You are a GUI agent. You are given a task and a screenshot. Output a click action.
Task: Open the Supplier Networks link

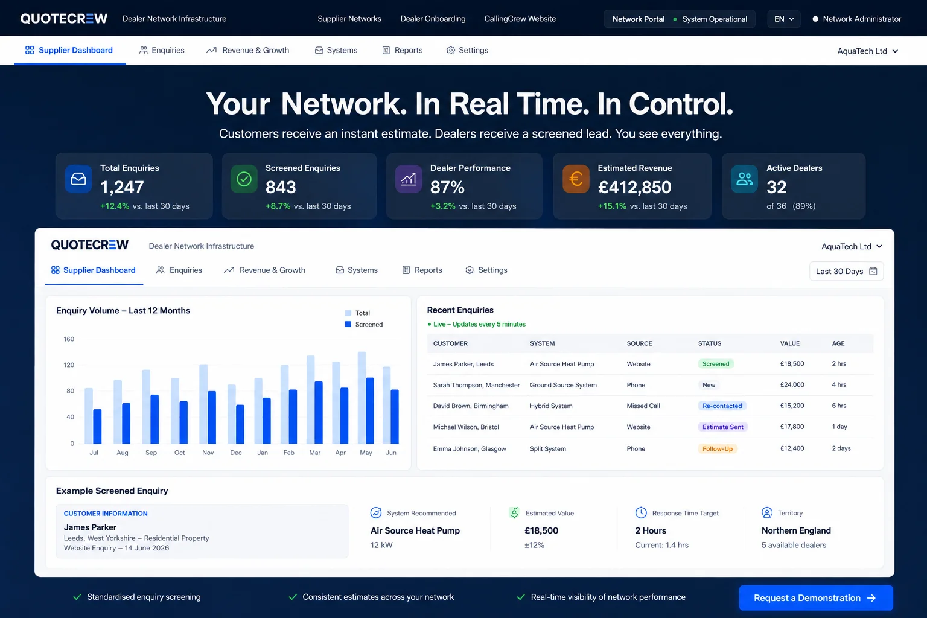(x=349, y=19)
